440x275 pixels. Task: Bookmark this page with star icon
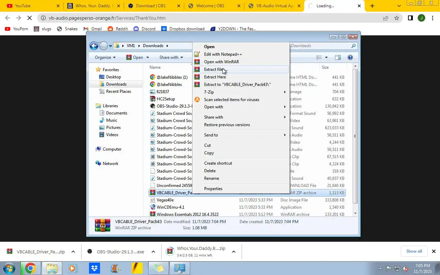point(397,18)
